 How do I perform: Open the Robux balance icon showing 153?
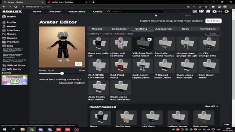(x=214, y=11)
